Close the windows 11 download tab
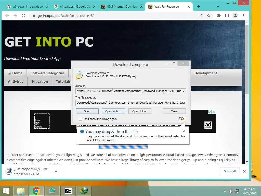 [47, 7]
